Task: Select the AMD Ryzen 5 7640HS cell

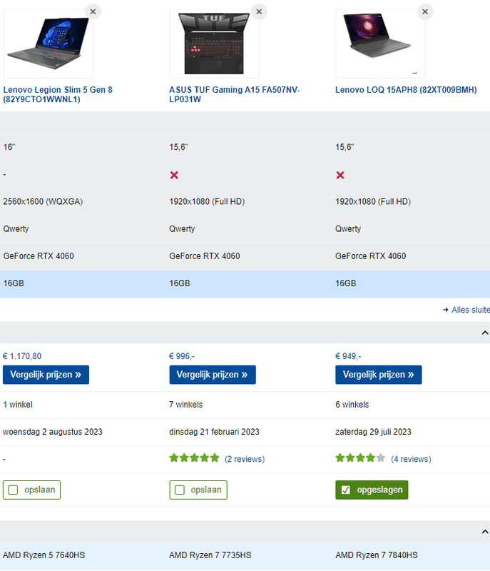Action: click(x=44, y=555)
